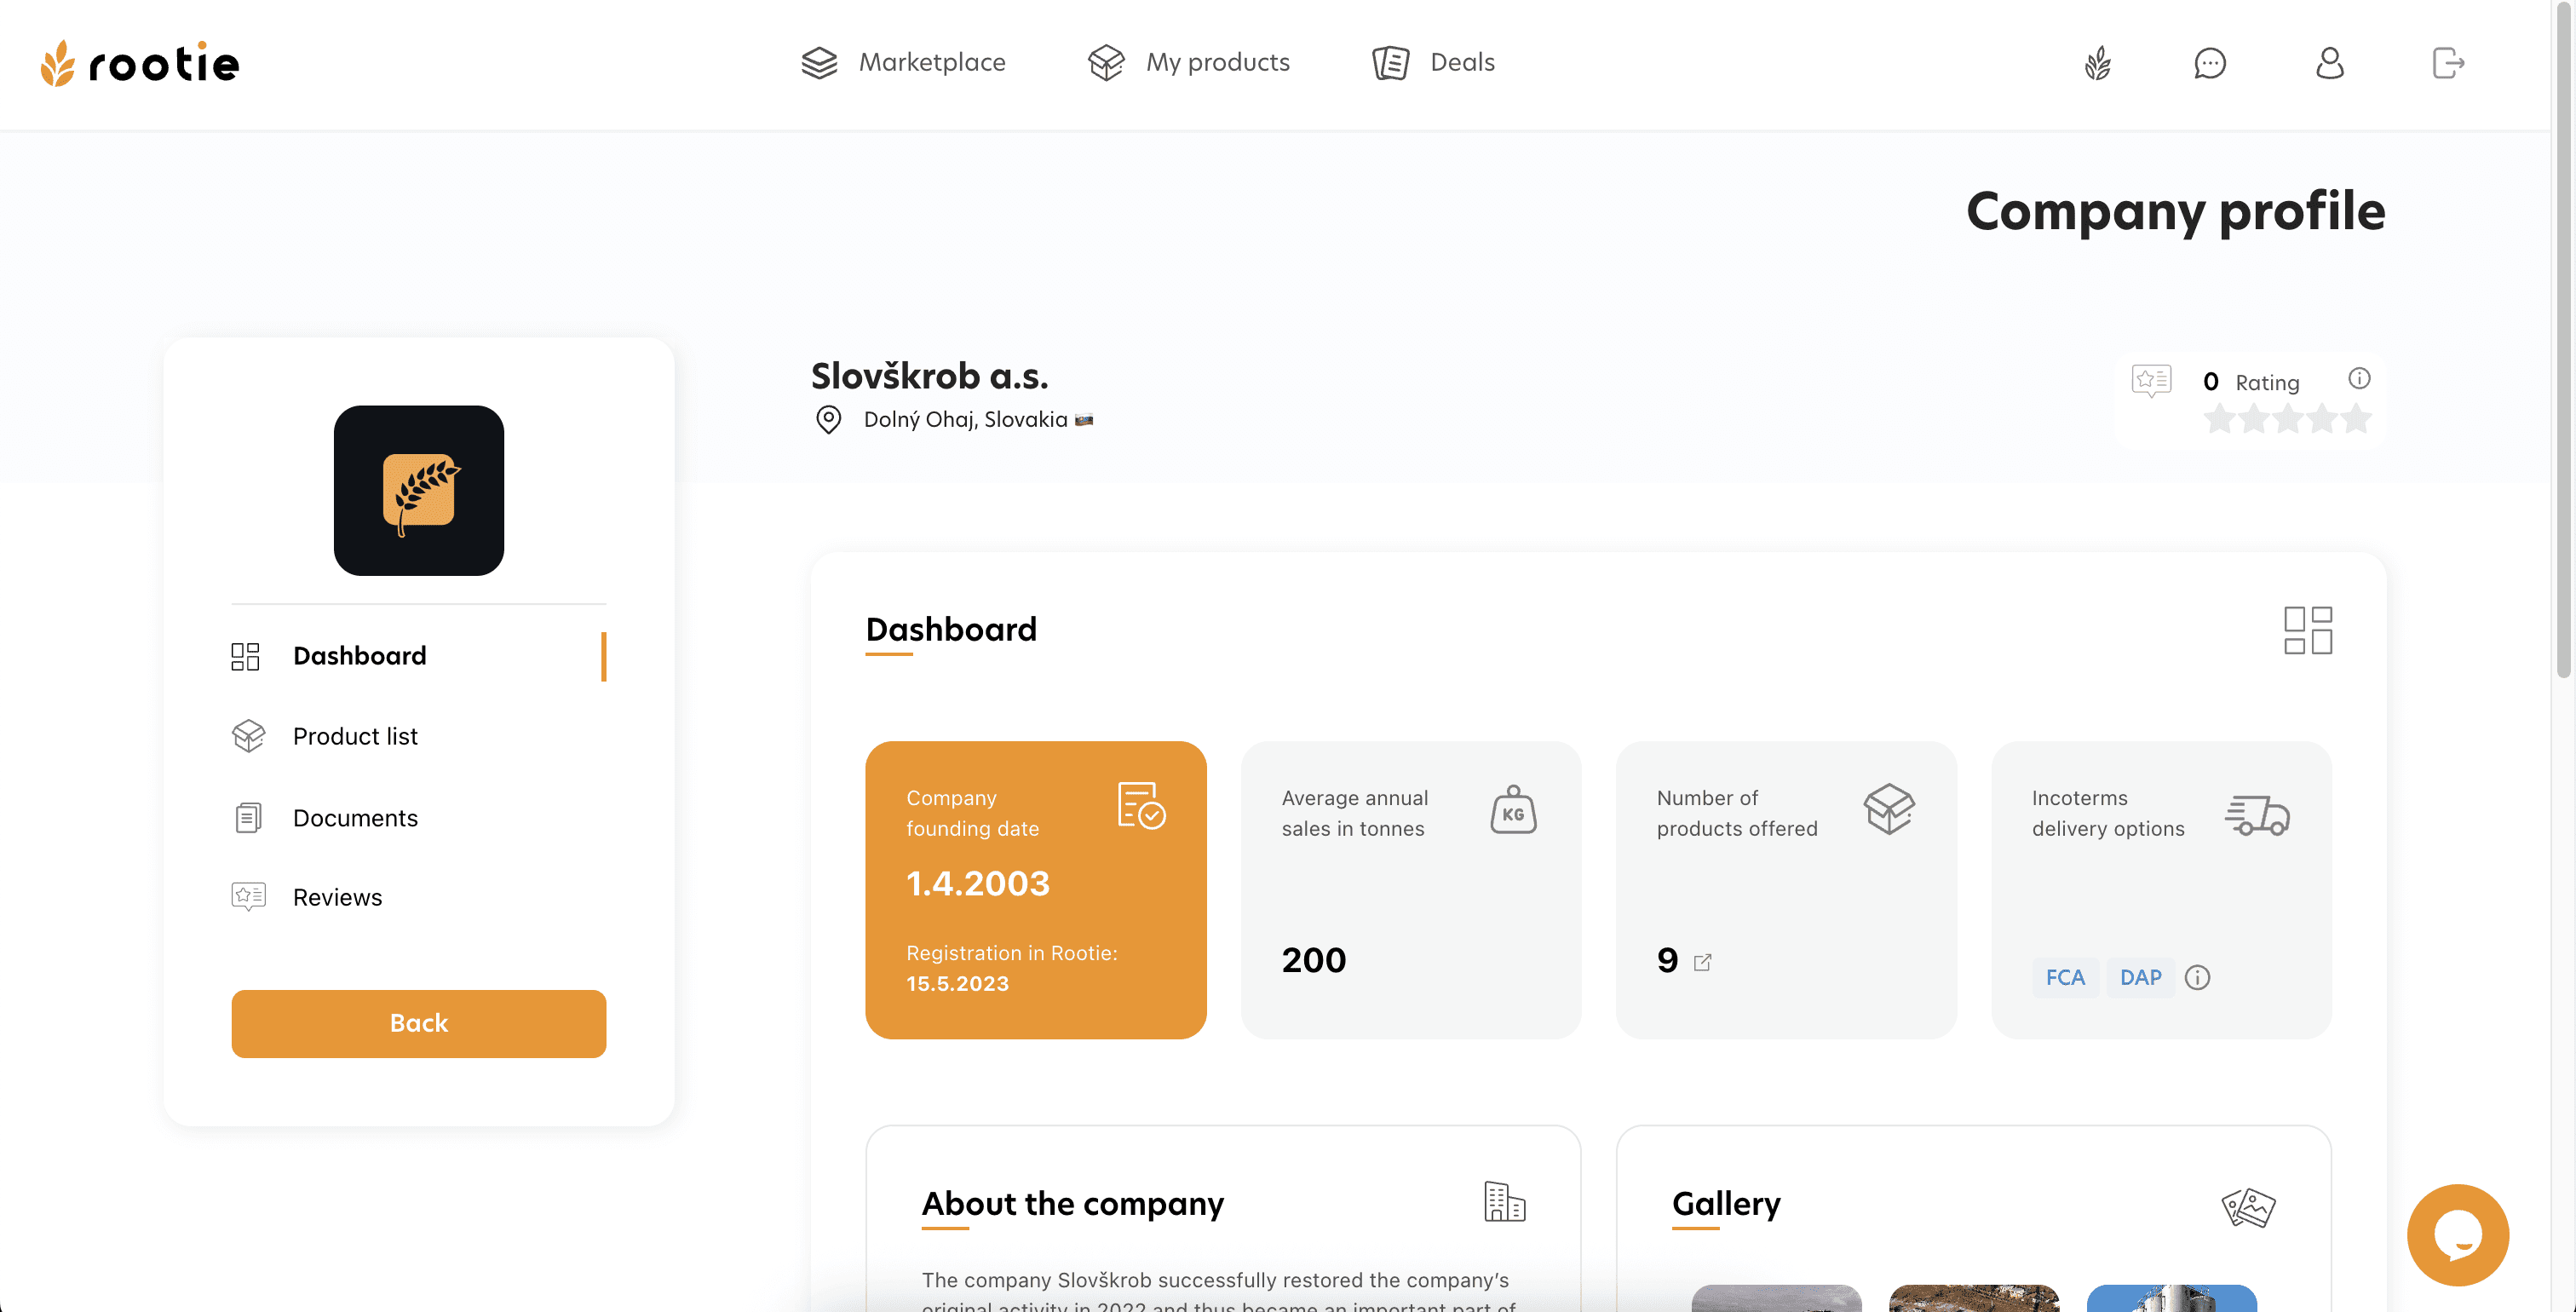The width and height of the screenshot is (2576, 1312).
Task: Click the delivery truck icon
Action: click(2257, 815)
